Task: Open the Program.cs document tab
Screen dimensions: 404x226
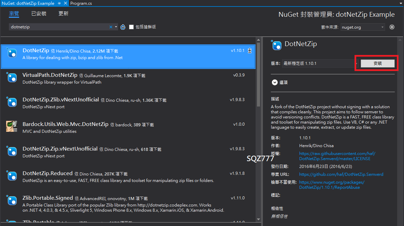Action: [81, 3]
